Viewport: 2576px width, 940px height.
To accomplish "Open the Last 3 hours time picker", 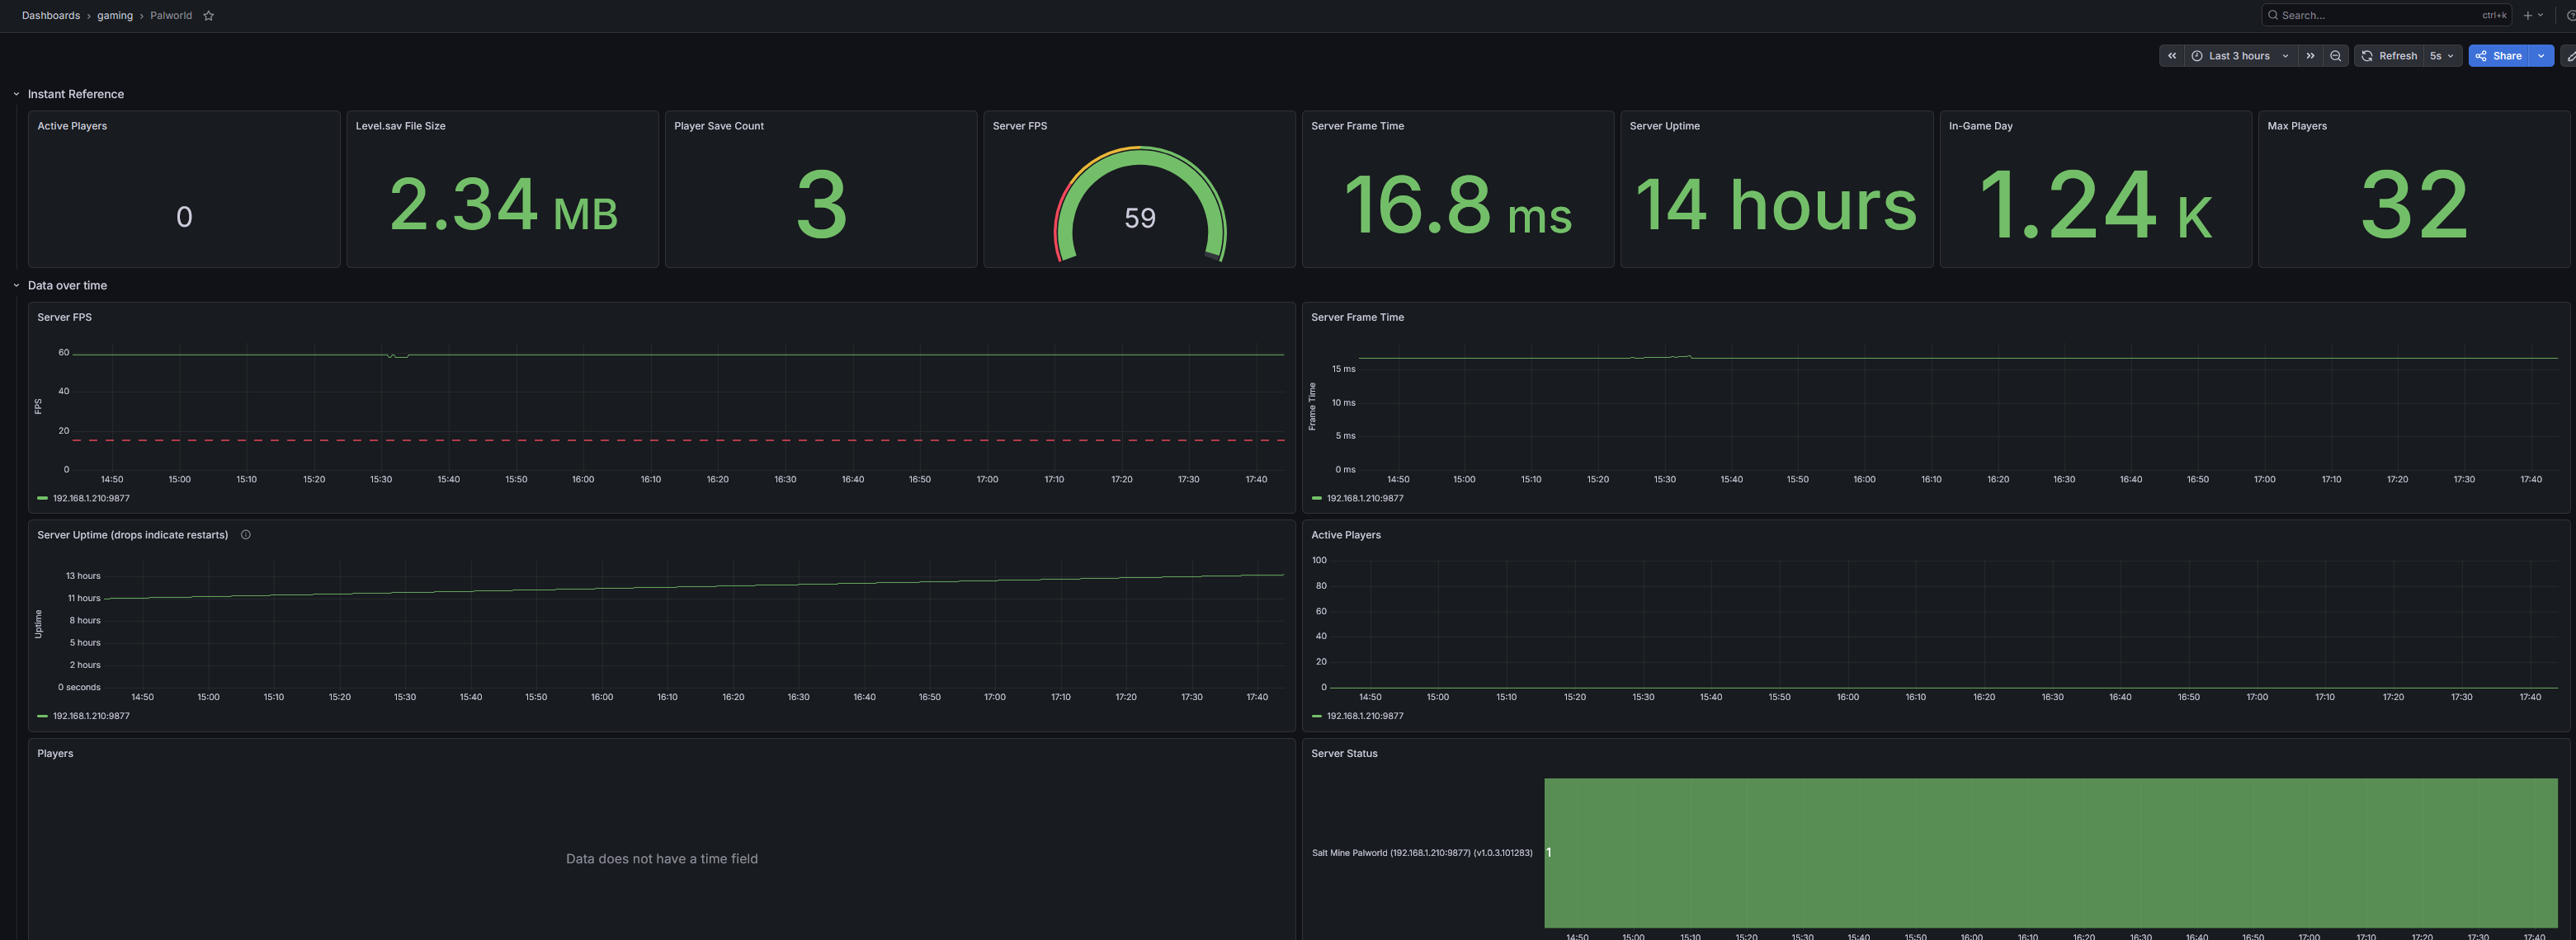I will pos(2240,56).
